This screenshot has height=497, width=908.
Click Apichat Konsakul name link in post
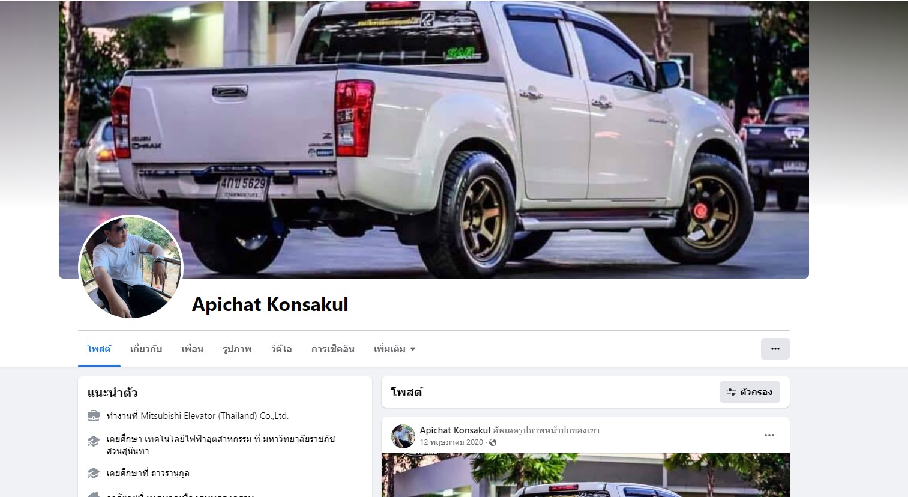455,430
